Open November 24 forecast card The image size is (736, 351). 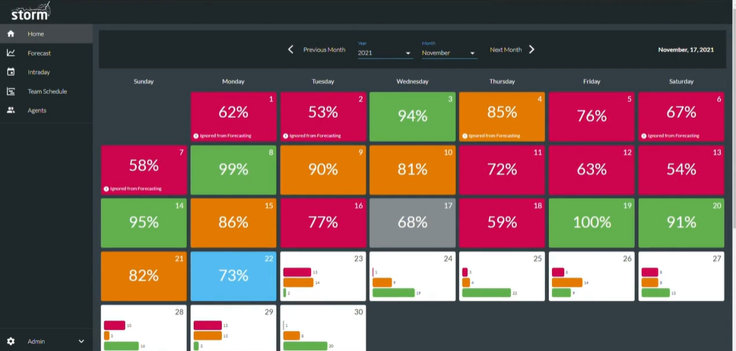pos(412,276)
